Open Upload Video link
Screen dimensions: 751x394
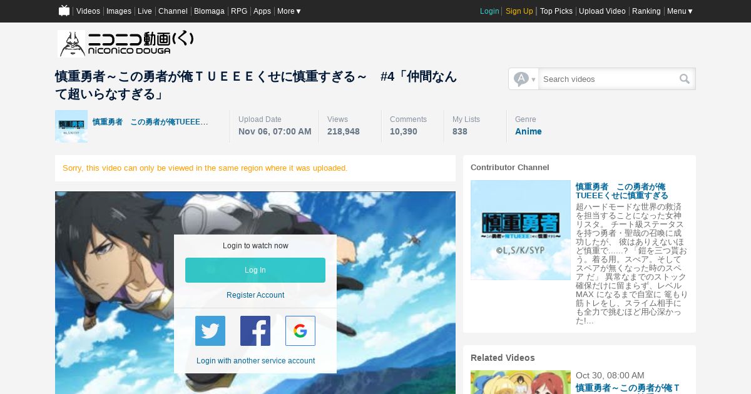point(602,11)
